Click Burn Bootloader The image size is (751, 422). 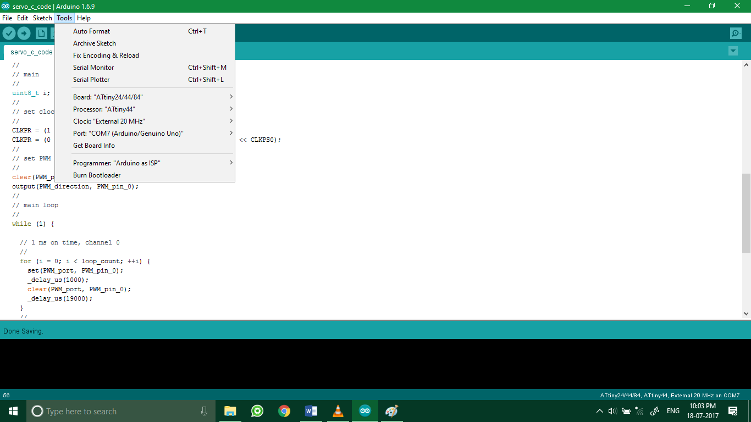coord(145,175)
